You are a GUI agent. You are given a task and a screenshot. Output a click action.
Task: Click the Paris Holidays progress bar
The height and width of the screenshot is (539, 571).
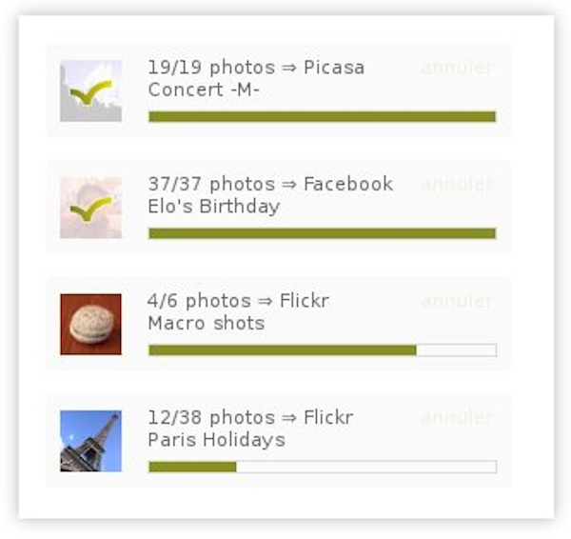click(x=322, y=467)
